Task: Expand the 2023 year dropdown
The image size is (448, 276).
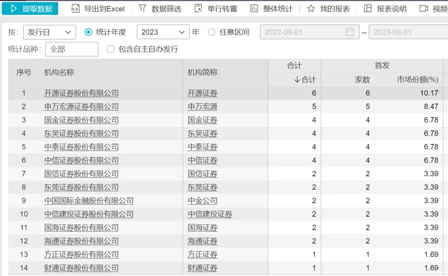Action: pos(163,32)
